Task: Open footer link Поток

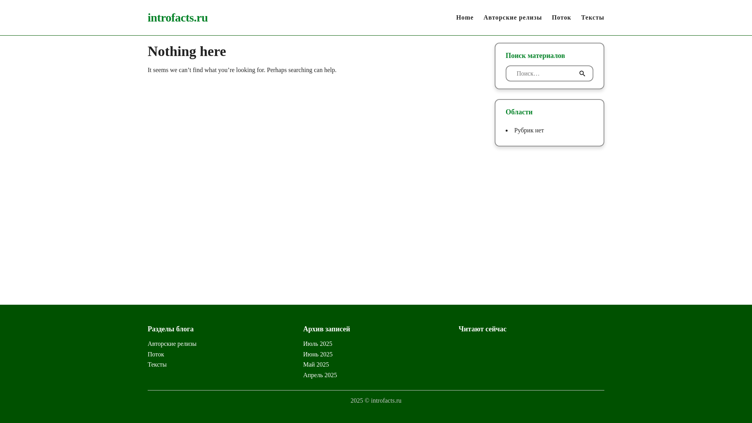Action: click(156, 354)
